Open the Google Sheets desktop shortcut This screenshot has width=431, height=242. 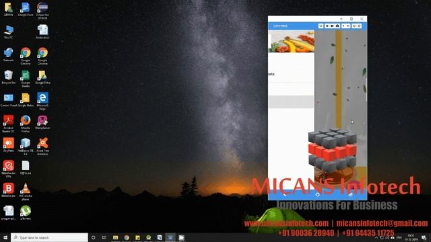click(26, 79)
